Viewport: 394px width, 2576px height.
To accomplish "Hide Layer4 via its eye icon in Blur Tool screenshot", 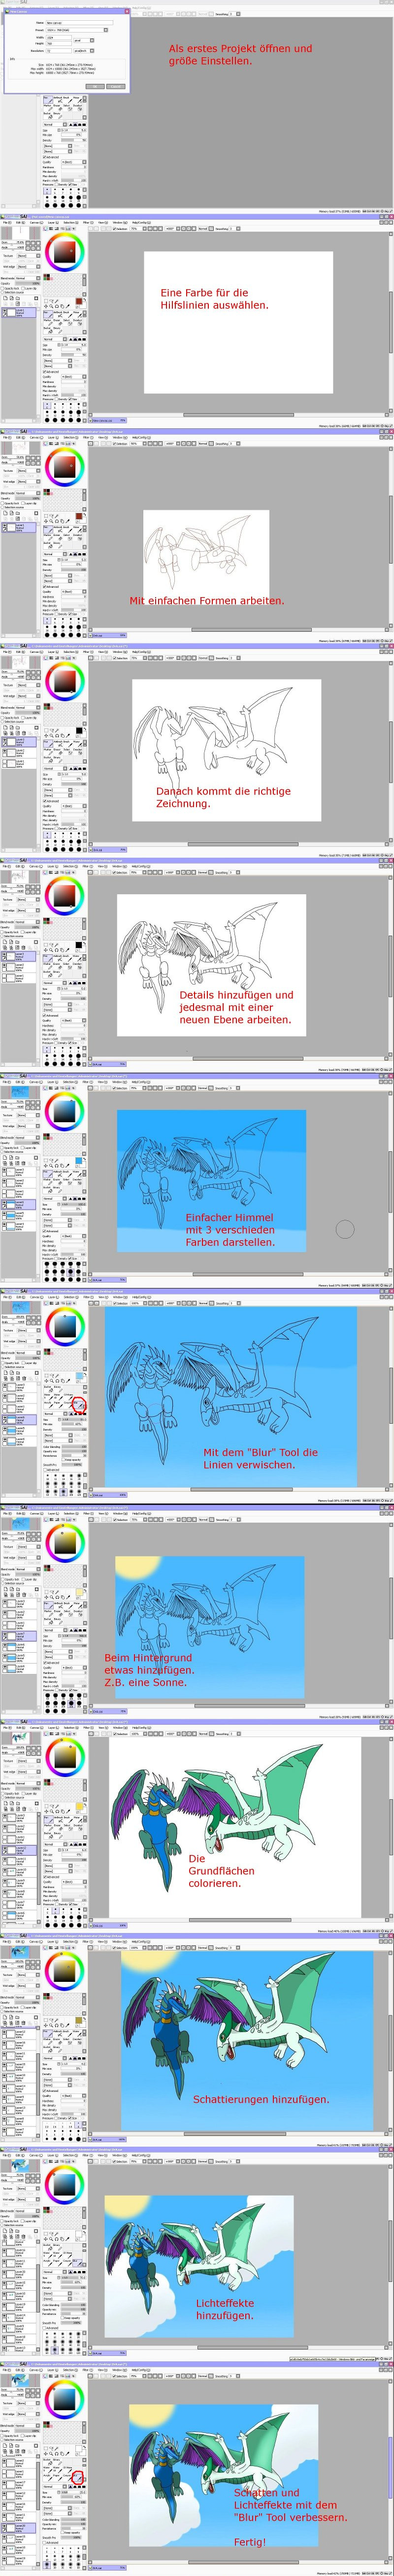I will tap(5, 1440).
